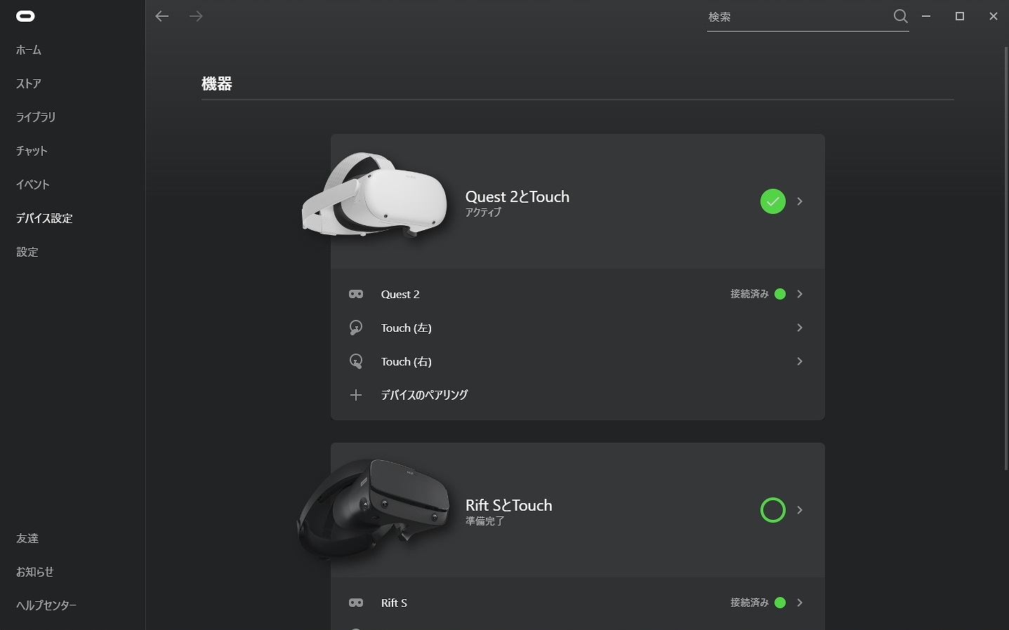Open Quest 2 row chevron

[x=800, y=294]
